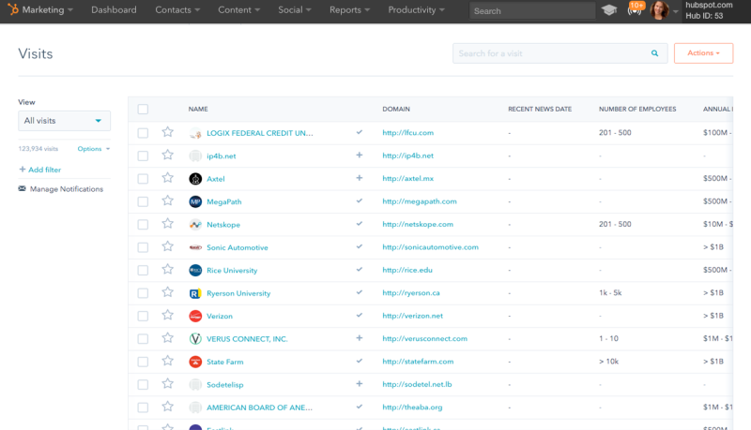Viewport: 751px width, 430px height.
Task: Star the LOGIX FEDERAL CREDIT UN... row
Action: coord(167,132)
